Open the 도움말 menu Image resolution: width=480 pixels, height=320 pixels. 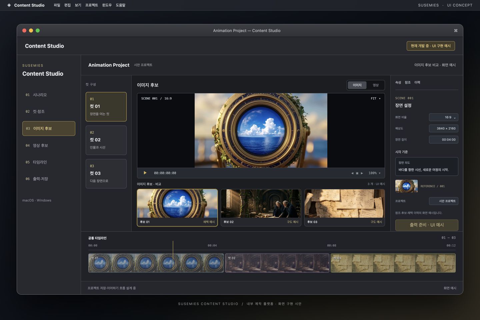[120, 5]
